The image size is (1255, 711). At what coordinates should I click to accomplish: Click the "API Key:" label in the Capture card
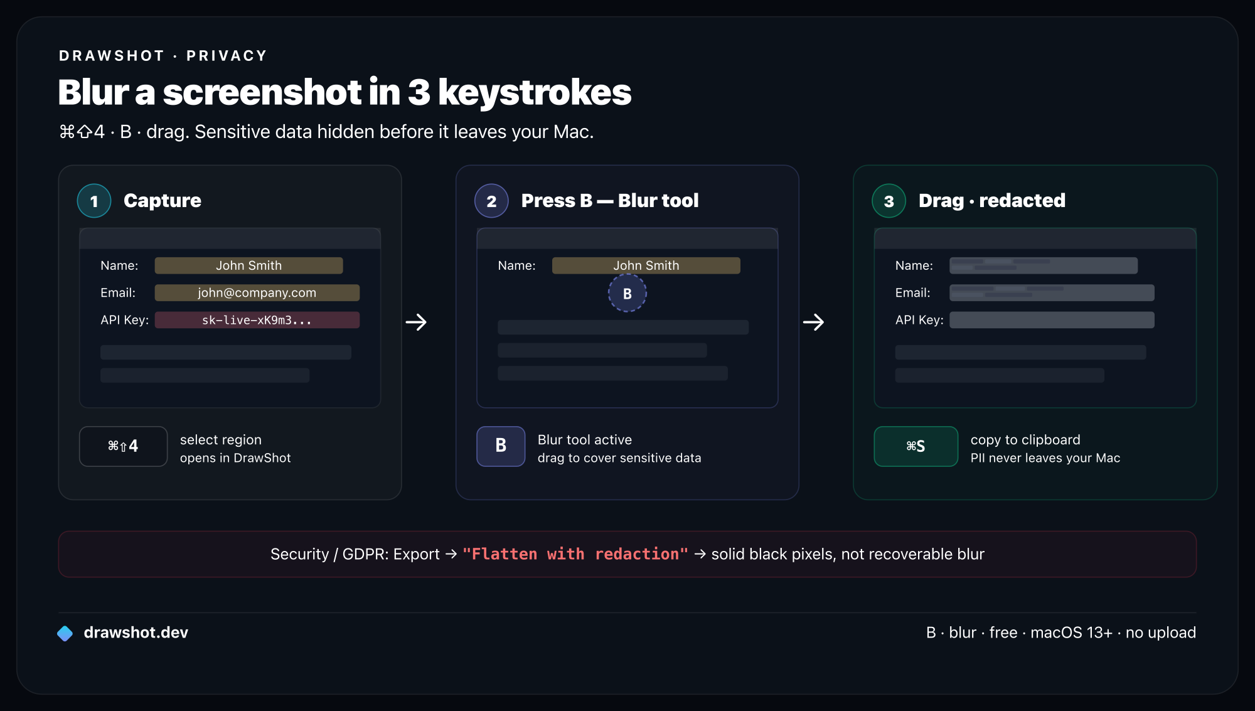pos(124,320)
